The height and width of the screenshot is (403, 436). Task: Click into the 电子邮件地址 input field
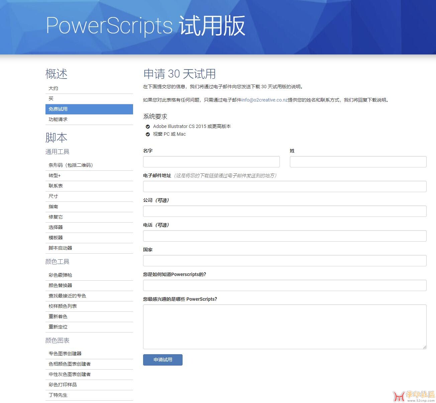285,186
